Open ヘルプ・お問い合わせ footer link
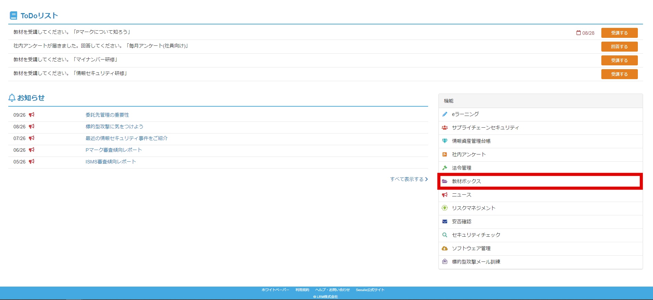Image resolution: width=653 pixels, height=300 pixels. click(332, 290)
